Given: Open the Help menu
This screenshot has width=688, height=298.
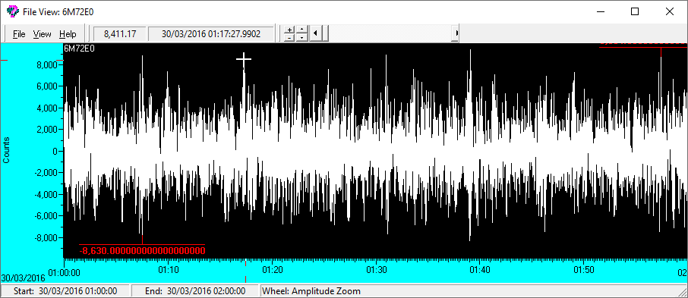Looking at the screenshot, I should (68, 34).
